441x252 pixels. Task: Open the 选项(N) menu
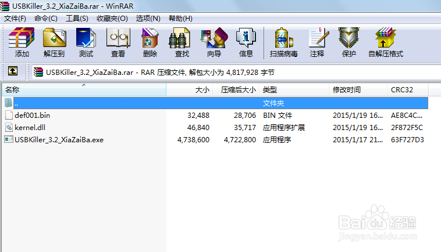[148, 19]
